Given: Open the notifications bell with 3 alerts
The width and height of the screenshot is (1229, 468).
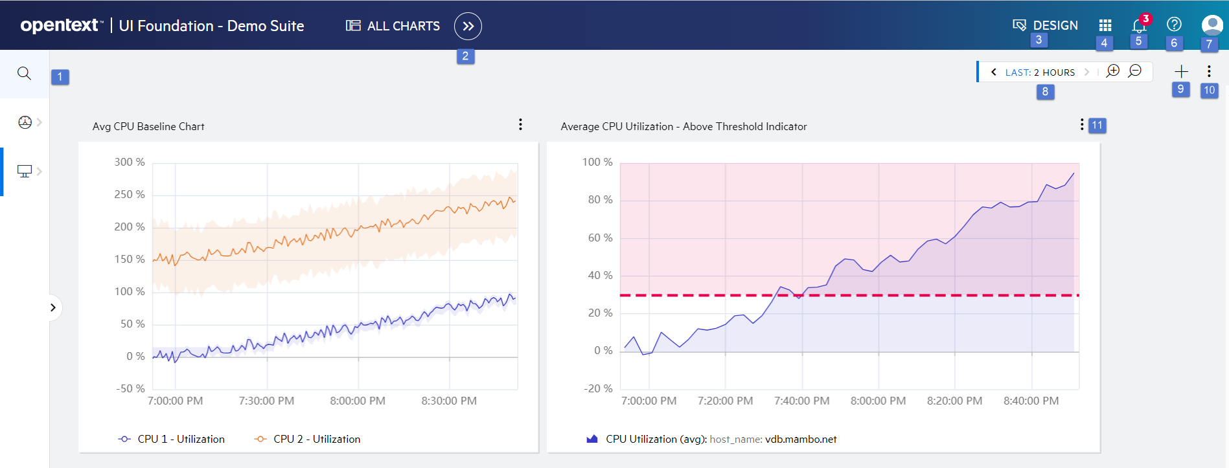Looking at the screenshot, I should click(1138, 25).
